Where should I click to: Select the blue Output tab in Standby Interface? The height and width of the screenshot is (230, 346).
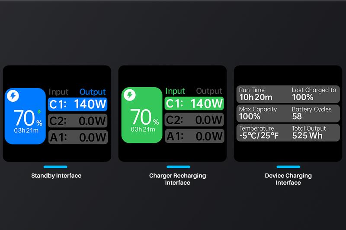point(93,92)
